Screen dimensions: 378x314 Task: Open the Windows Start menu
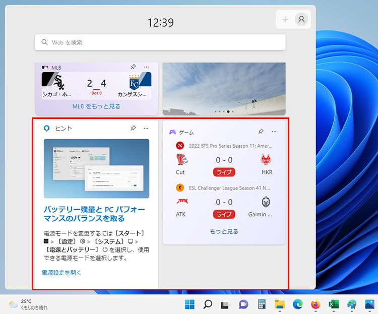tap(190, 304)
